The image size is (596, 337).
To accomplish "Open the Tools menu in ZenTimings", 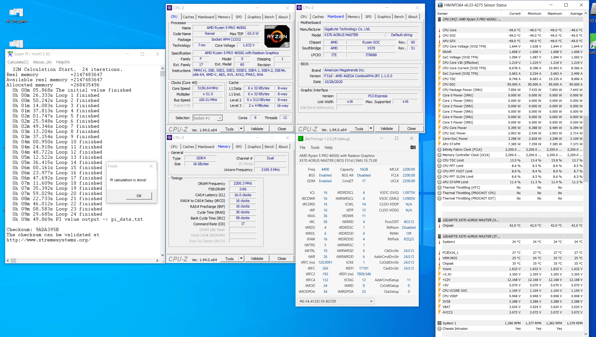I will [x=315, y=148].
